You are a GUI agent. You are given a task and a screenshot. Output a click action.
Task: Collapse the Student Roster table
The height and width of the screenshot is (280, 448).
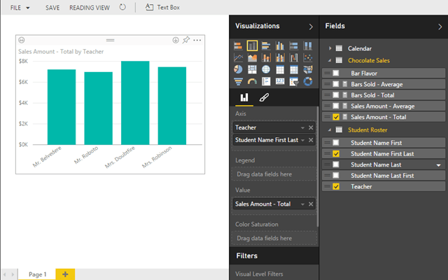(330, 130)
